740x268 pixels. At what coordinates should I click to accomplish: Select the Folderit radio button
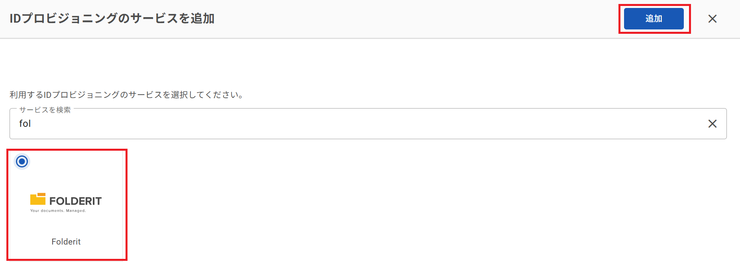coord(22,161)
